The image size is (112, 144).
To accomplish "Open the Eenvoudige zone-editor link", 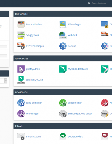I will coord(80,114).
